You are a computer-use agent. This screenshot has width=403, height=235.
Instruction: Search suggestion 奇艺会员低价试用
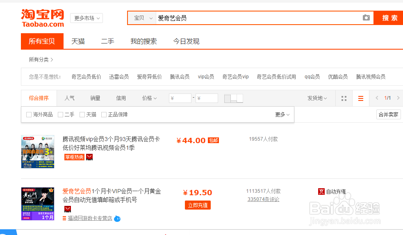coord(276,77)
